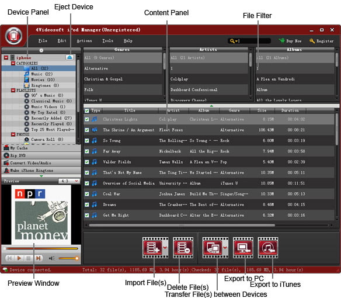Play the preview
Viewport: 341px width, 298px height.
[19, 258]
